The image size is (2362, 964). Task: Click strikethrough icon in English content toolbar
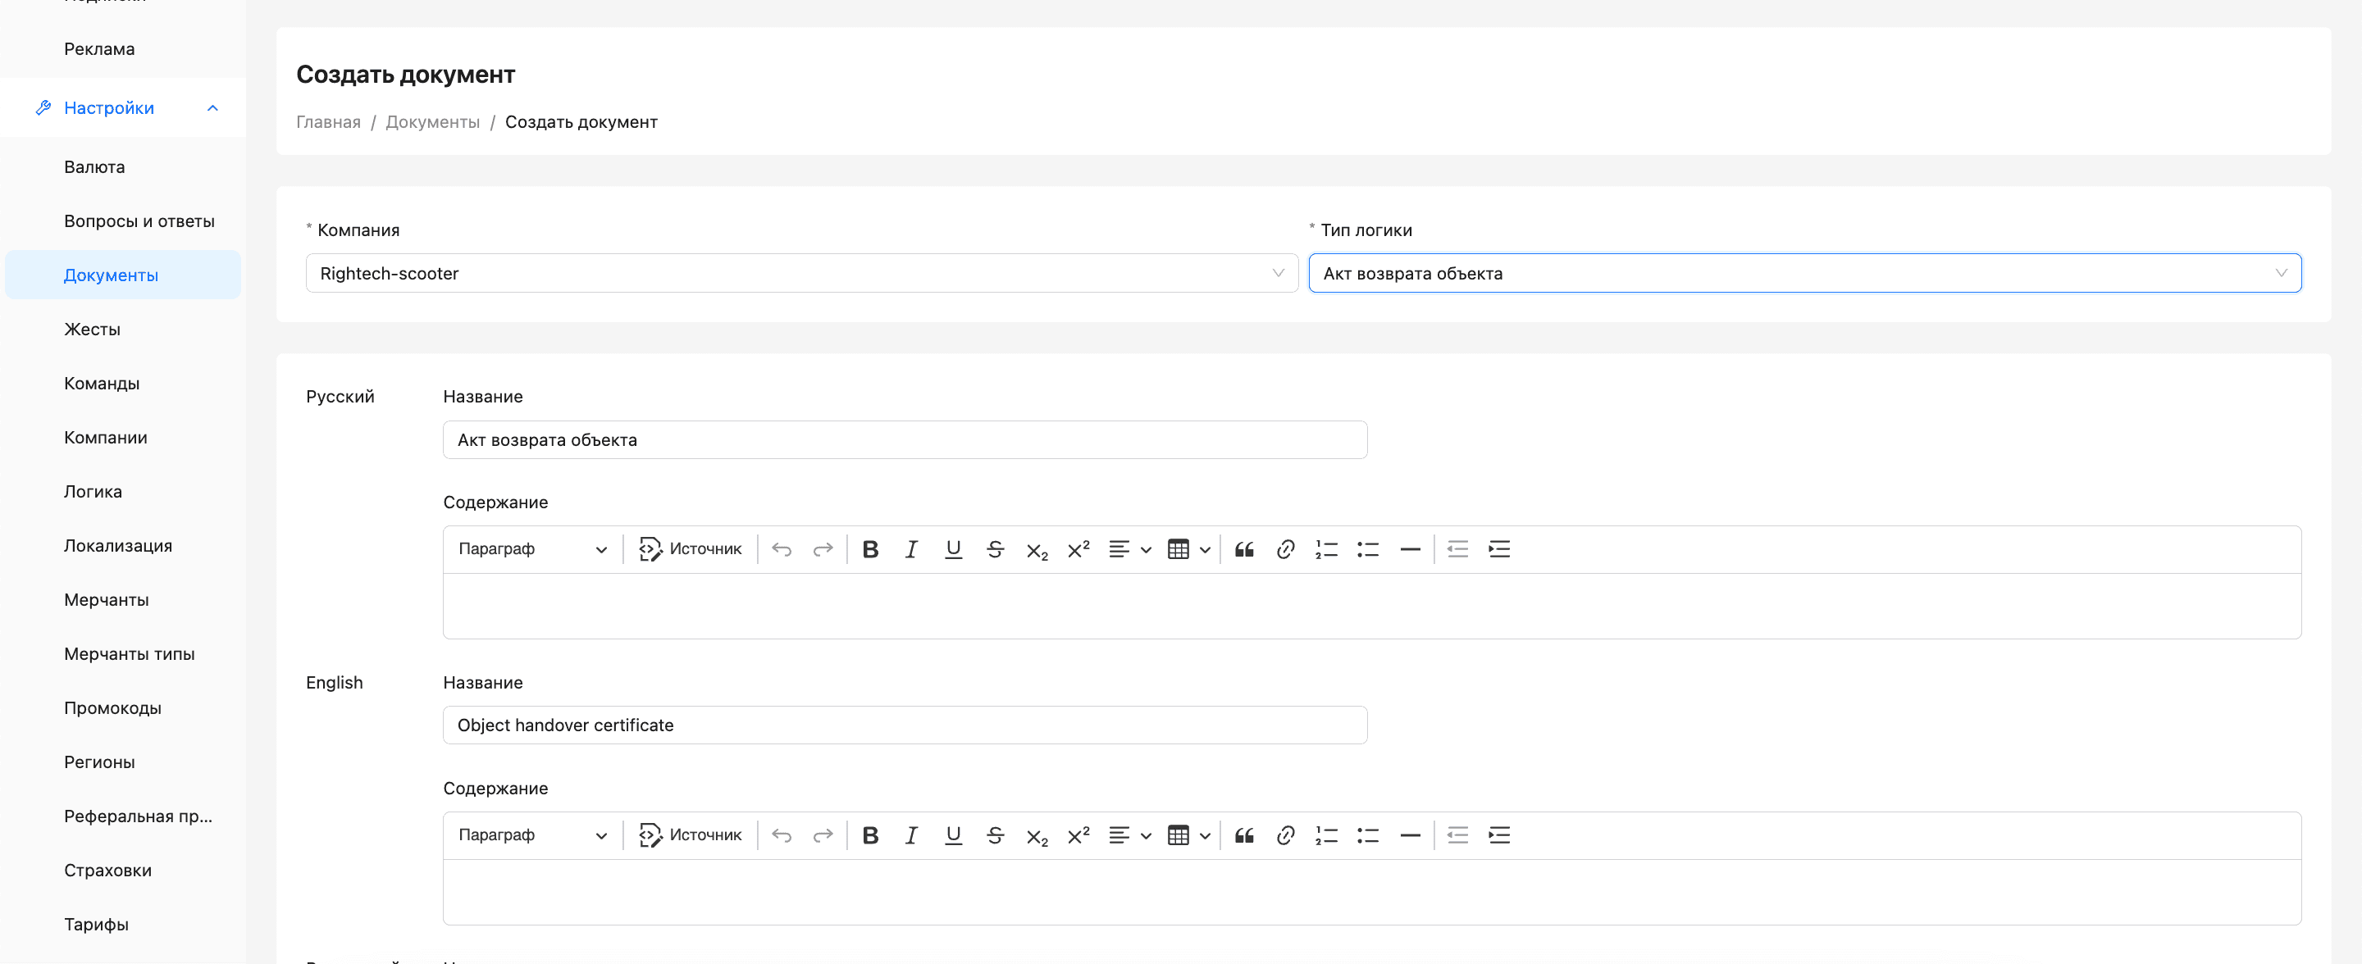[x=995, y=834]
